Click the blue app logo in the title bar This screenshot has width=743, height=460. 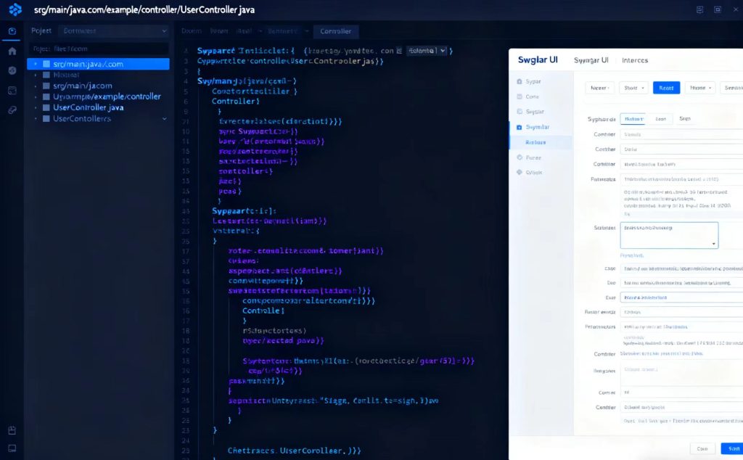[x=15, y=9]
